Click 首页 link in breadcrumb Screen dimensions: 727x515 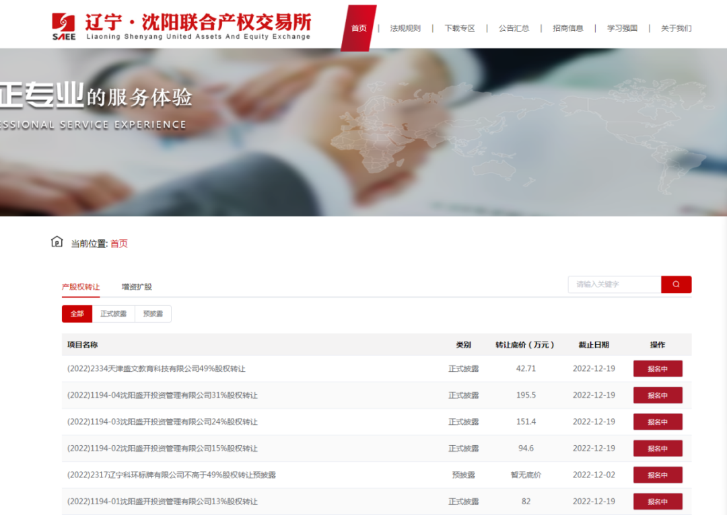(x=119, y=243)
